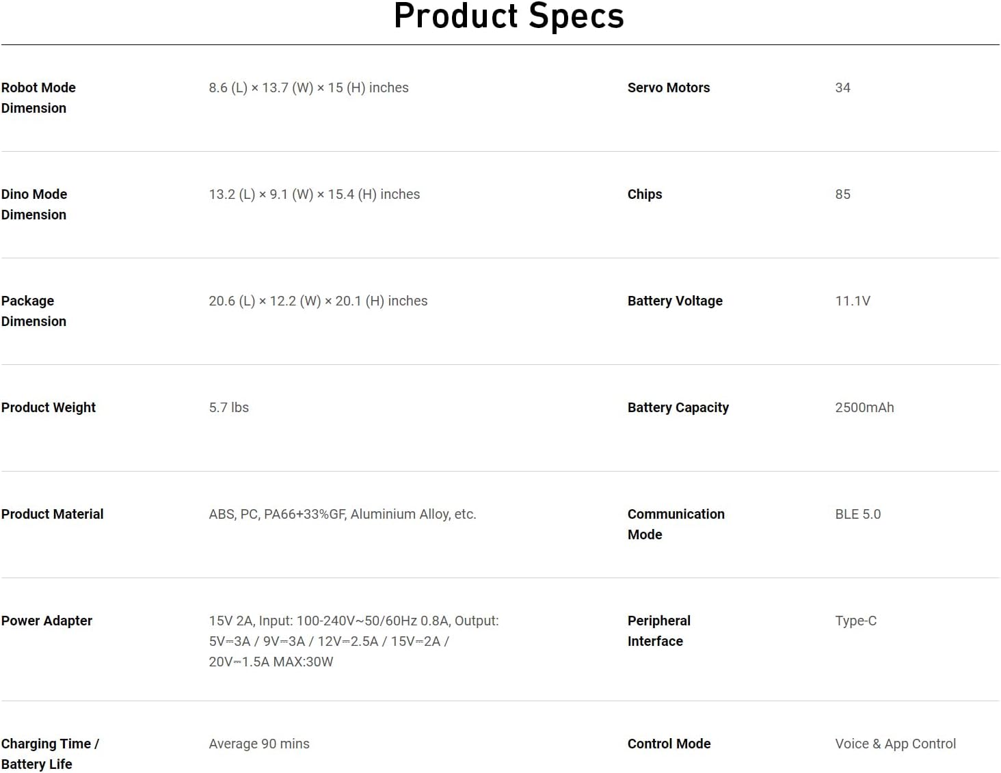This screenshot has height=773, width=1001.
Task: Select the 13.2 × 9.1 × 15.4 inches value
Action: pyautogui.click(x=314, y=194)
